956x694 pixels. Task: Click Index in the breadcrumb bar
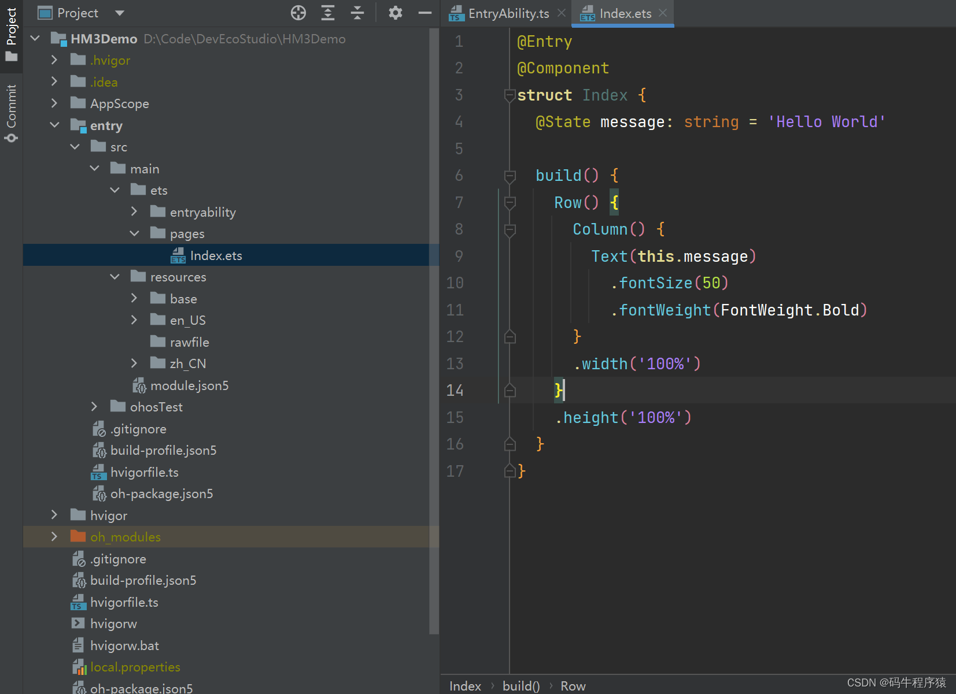tap(465, 686)
